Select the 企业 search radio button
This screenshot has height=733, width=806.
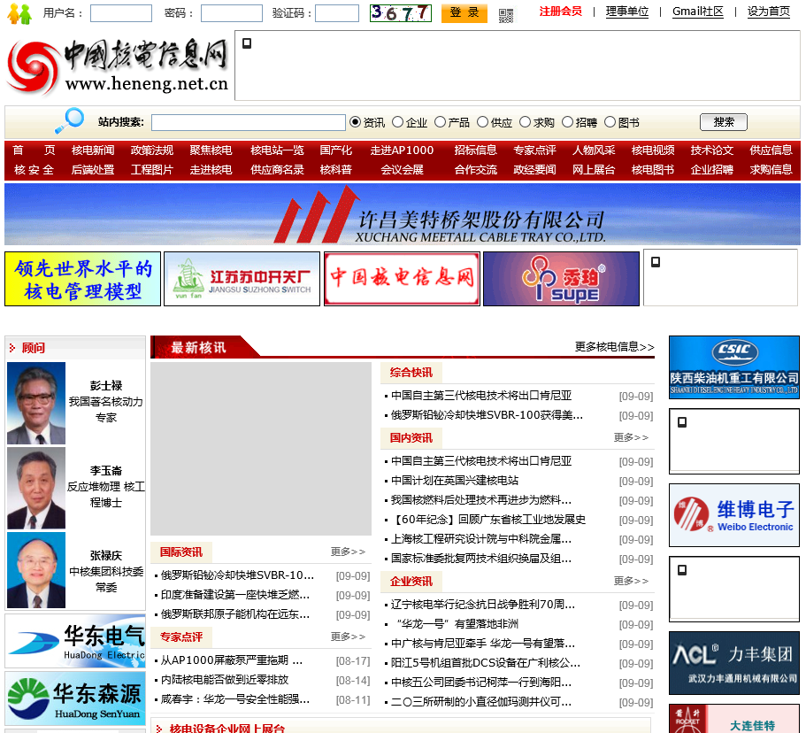tap(397, 122)
